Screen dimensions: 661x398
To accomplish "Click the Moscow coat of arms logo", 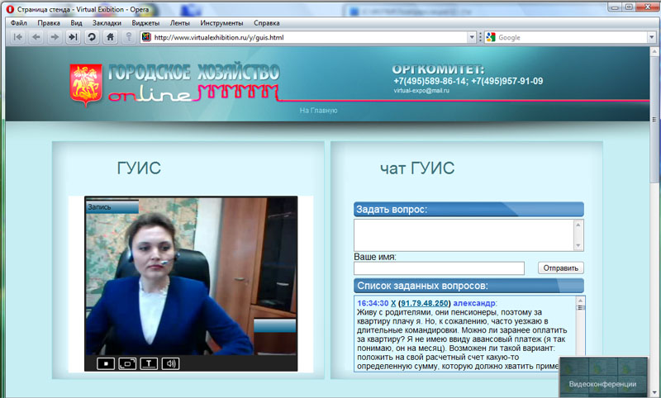I will click(x=86, y=85).
